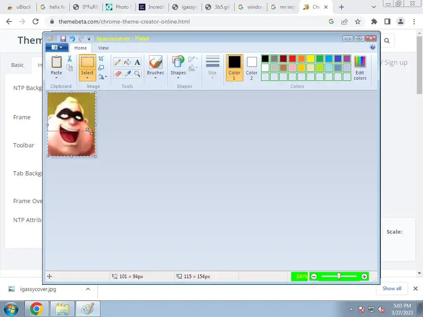Click the Chrome address bar URL

(124, 21)
